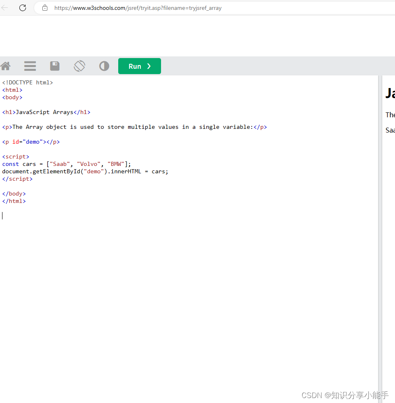Click the opening <script> tag line
395x403 pixels.
click(x=16, y=157)
